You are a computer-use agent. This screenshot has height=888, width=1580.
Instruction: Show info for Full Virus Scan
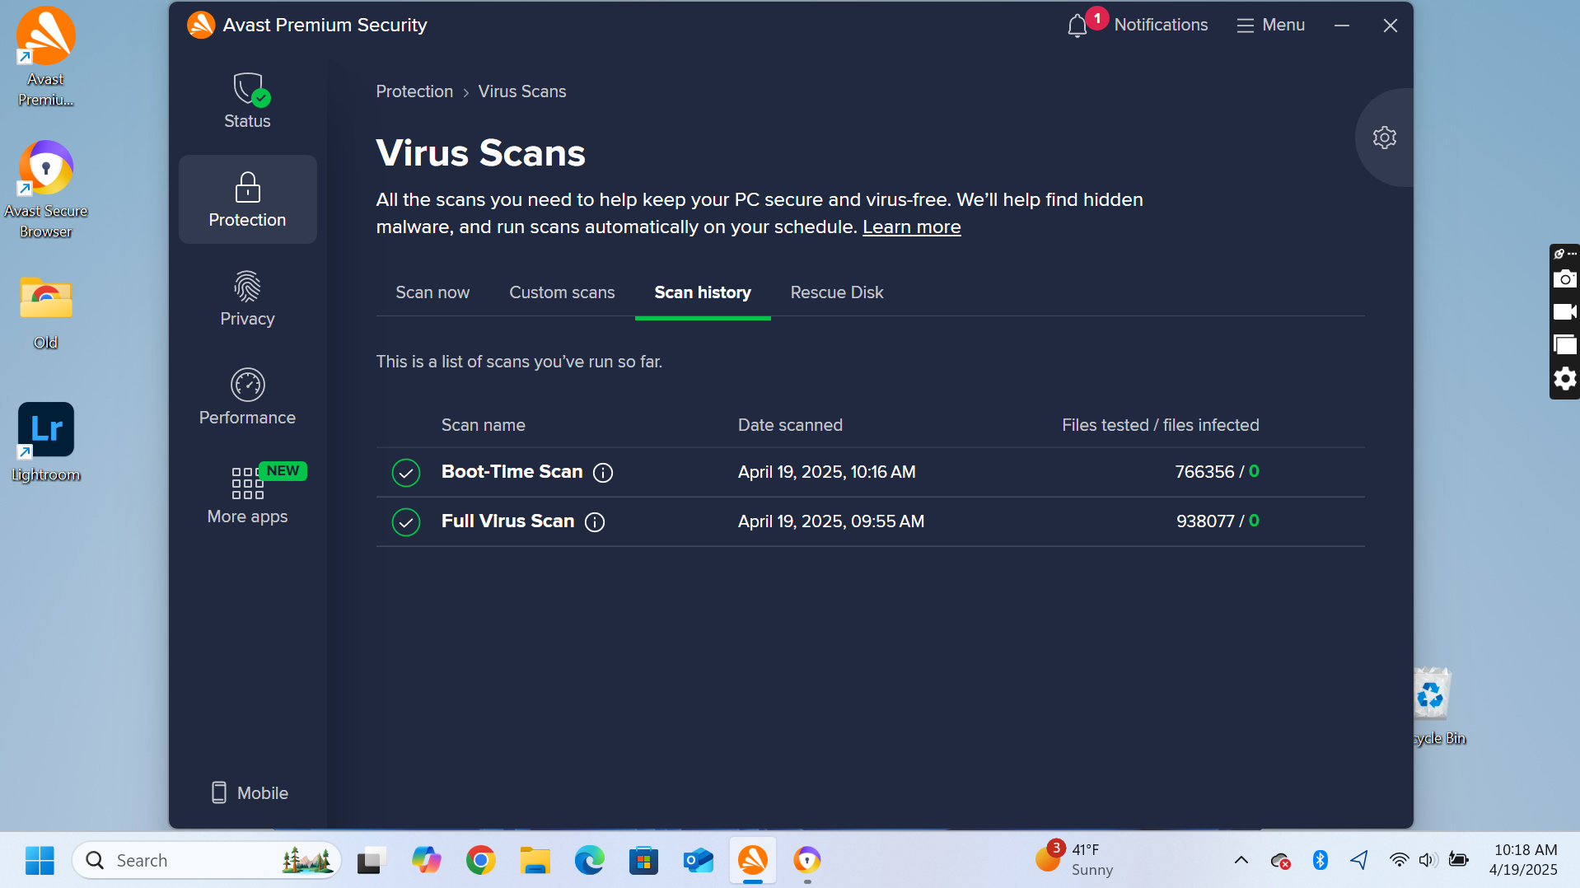point(595,522)
